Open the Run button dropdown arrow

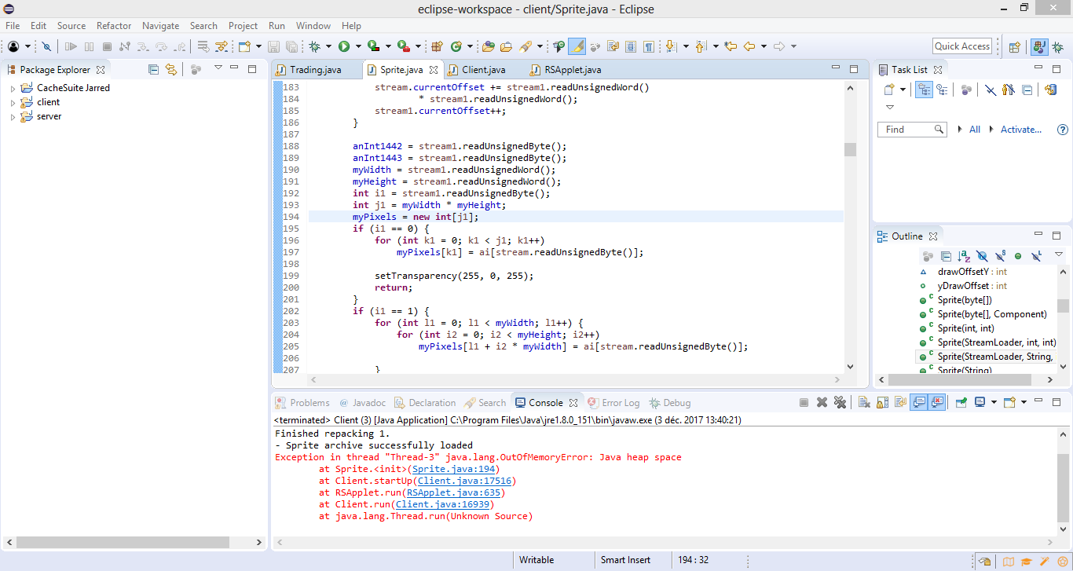click(x=357, y=46)
